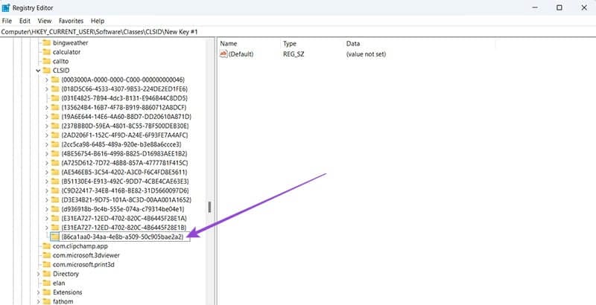This screenshot has height=305, width=596.
Task: Expand the {135624B4-16B7-4F78-B919-8860712A8DCF} key
Action: pyautogui.click(x=46, y=107)
